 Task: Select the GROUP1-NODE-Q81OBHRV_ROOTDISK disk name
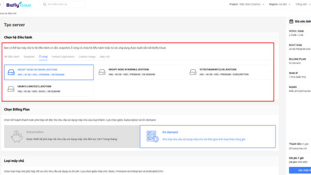pos(38,70)
